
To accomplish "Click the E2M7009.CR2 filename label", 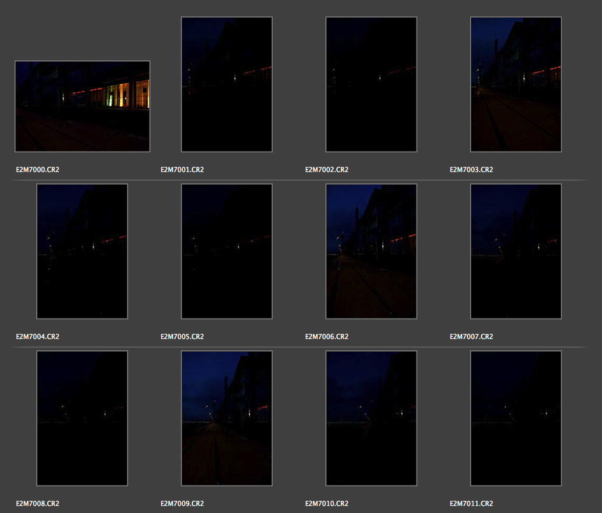I will click(x=182, y=503).
